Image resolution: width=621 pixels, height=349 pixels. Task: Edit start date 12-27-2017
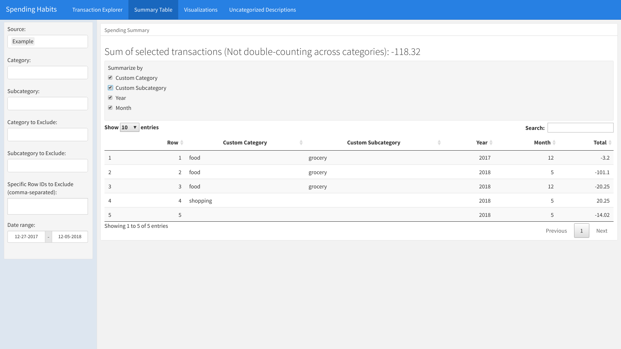coord(26,237)
